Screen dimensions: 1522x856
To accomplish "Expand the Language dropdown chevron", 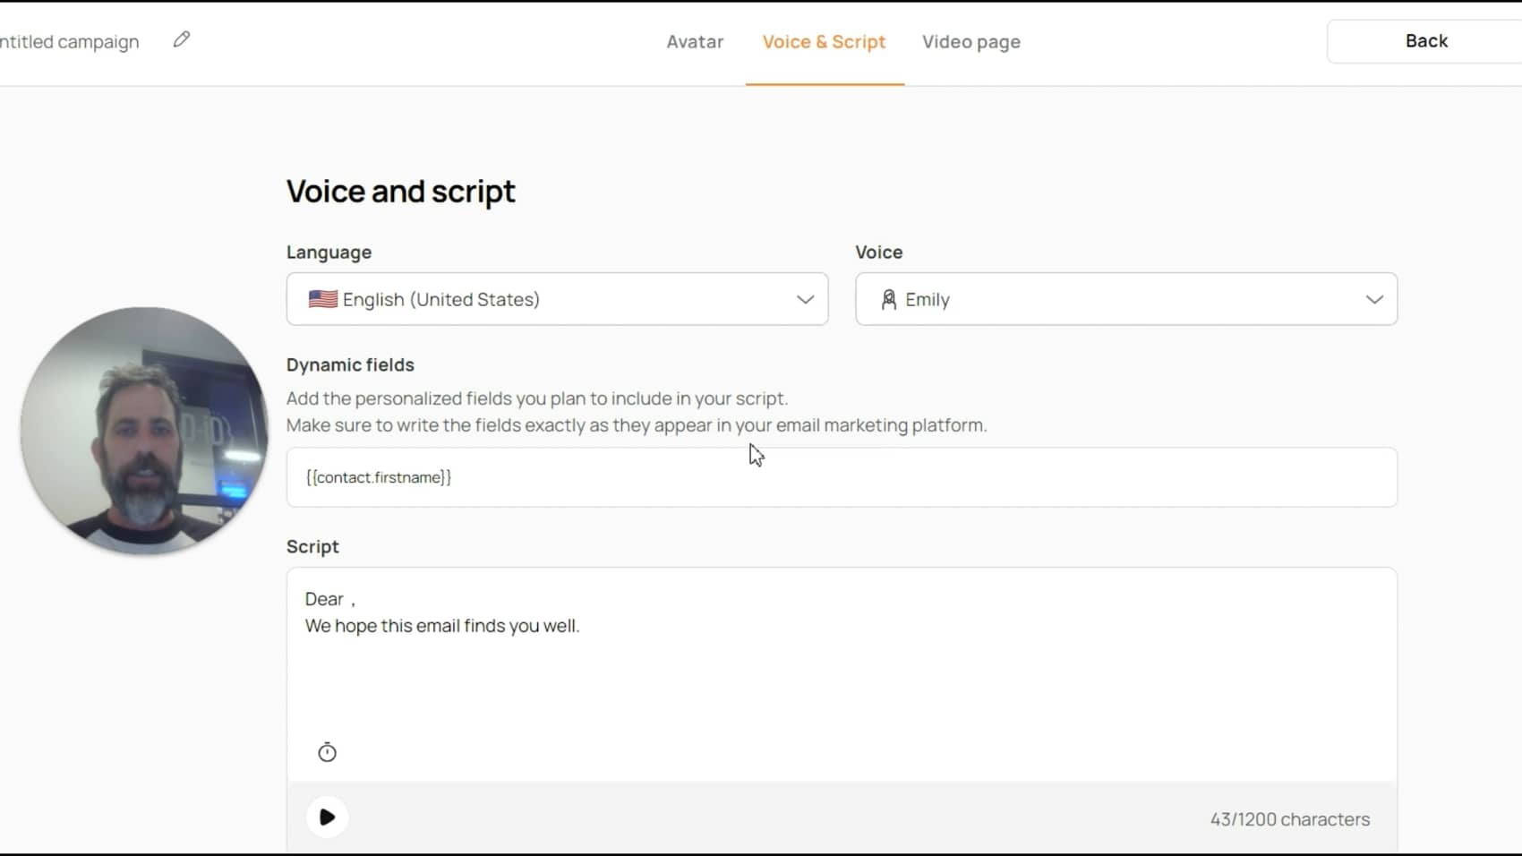I will click(x=805, y=299).
